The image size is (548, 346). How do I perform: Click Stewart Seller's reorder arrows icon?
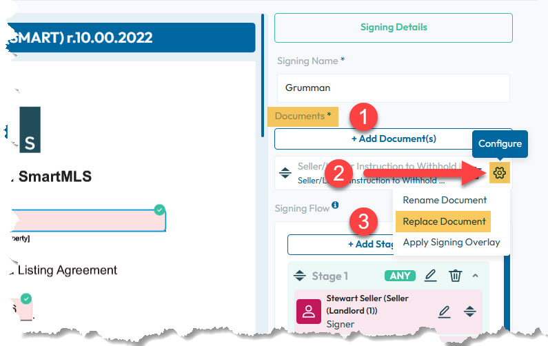coord(470,312)
